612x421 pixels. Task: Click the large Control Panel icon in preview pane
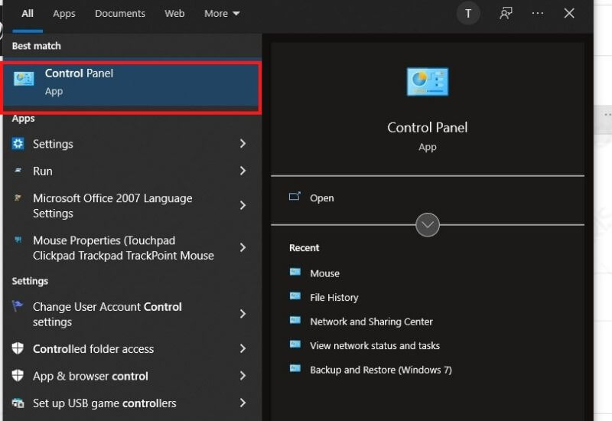tap(427, 83)
